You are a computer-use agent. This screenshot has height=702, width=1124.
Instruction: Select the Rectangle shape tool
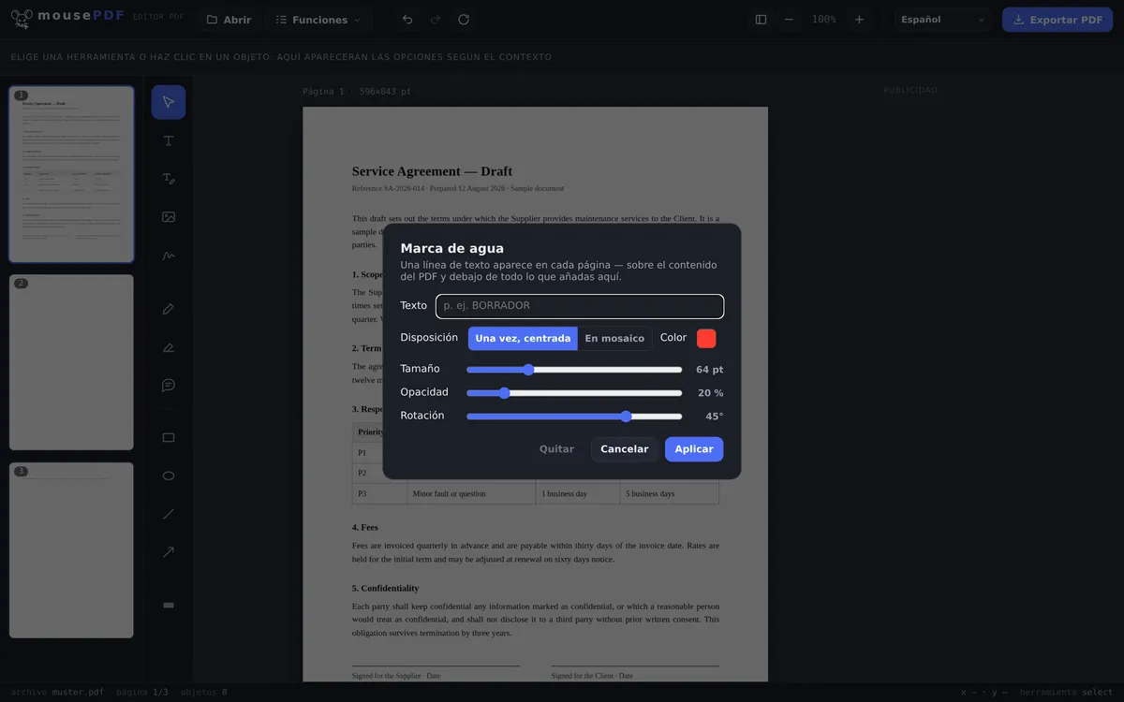pyautogui.click(x=169, y=437)
